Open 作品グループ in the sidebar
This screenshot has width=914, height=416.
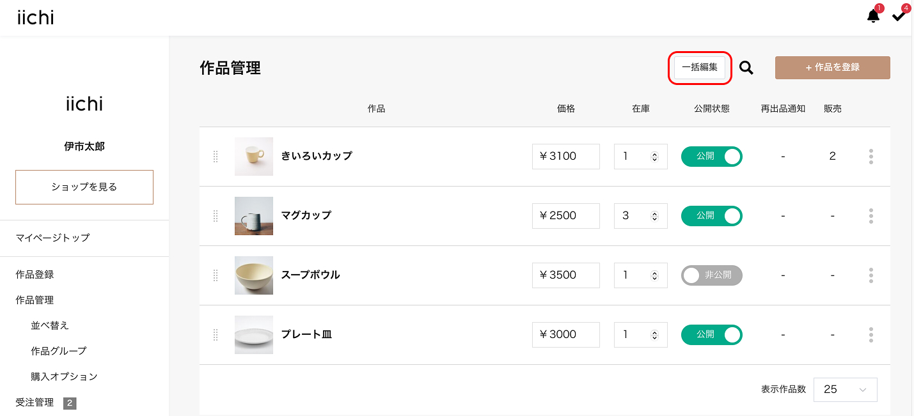[x=58, y=351]
